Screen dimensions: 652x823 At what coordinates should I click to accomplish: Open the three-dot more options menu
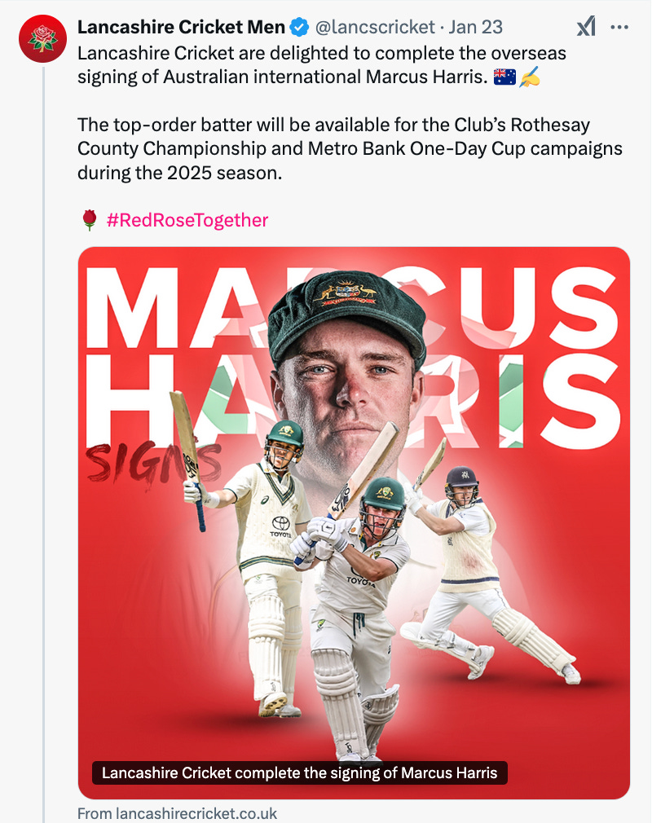[619, 27]
